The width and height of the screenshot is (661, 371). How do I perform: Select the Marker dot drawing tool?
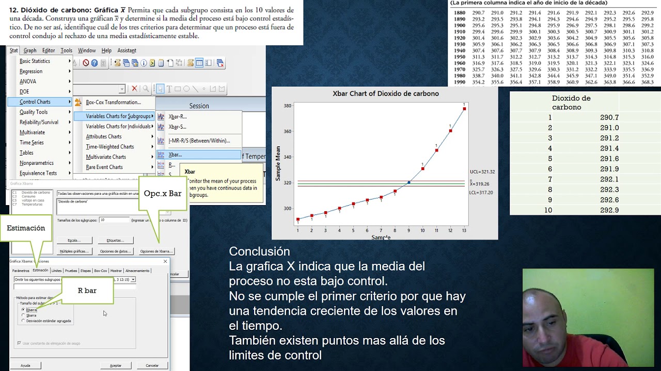click(x=204, y=89)
